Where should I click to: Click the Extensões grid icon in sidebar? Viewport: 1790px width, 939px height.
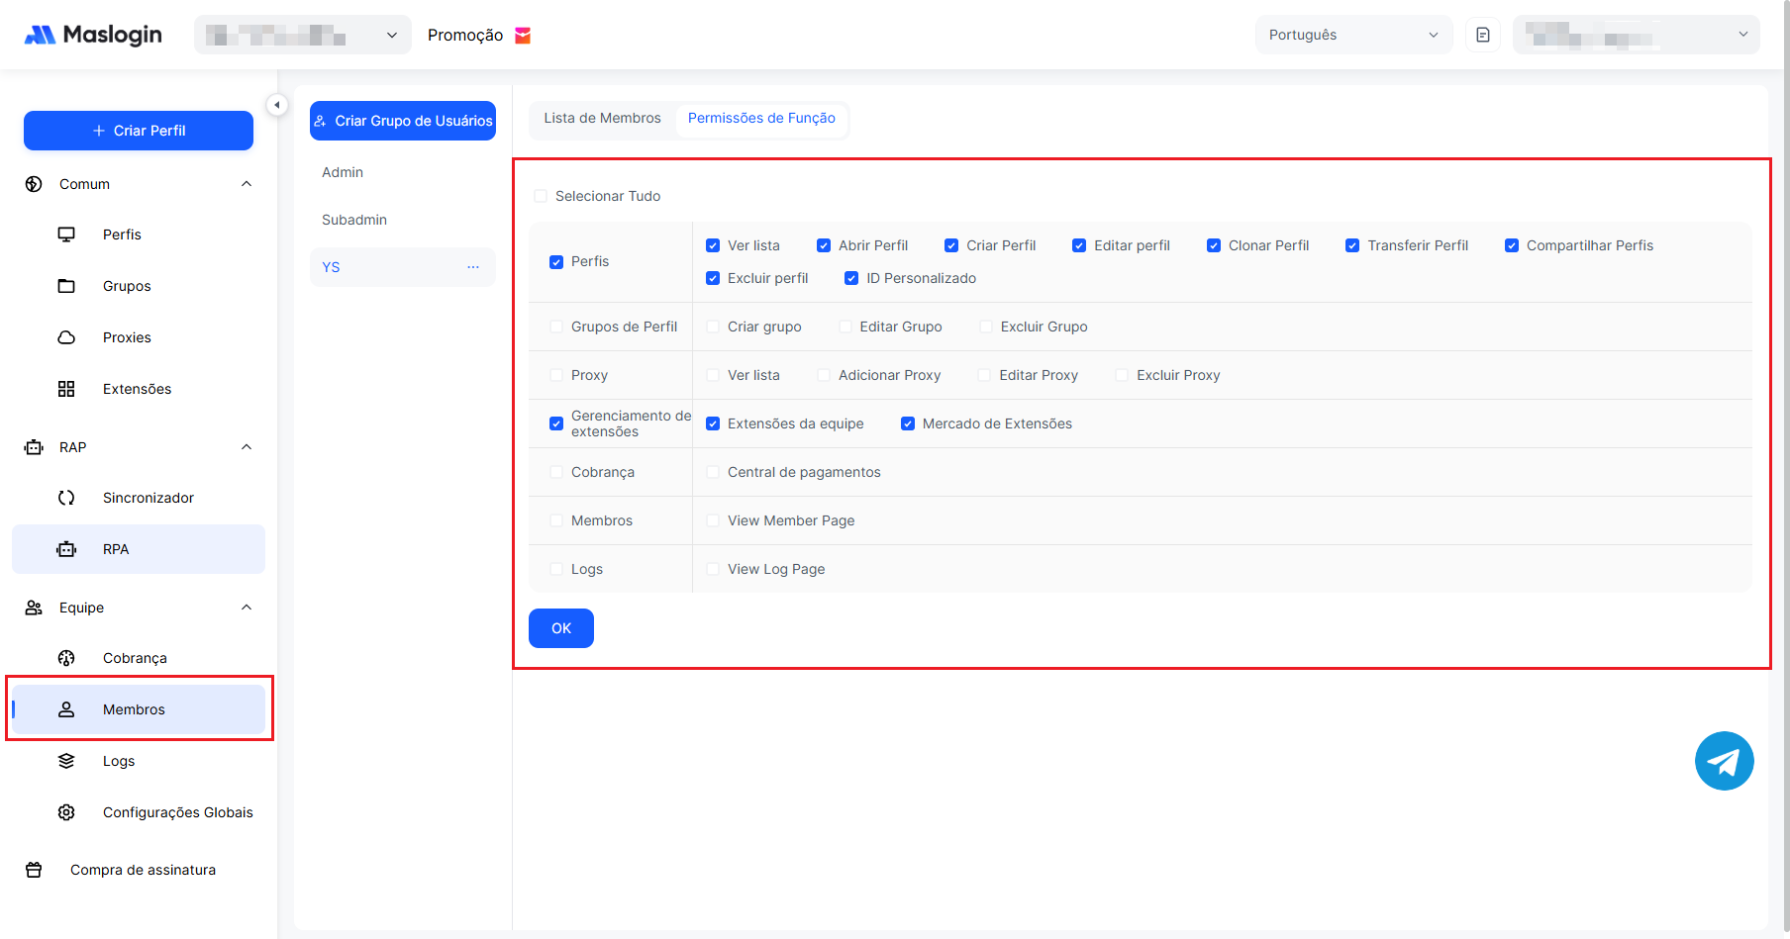(x=66, y=389)
